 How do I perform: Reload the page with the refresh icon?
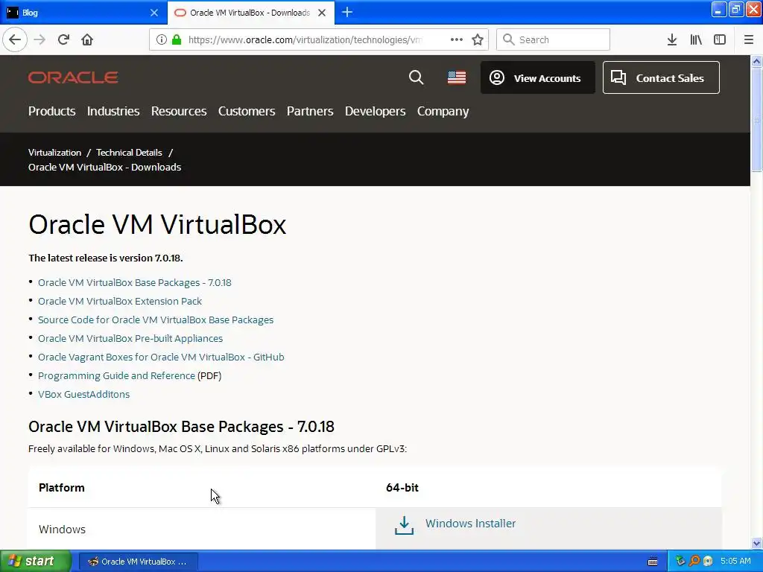click(x=63, y=39)
